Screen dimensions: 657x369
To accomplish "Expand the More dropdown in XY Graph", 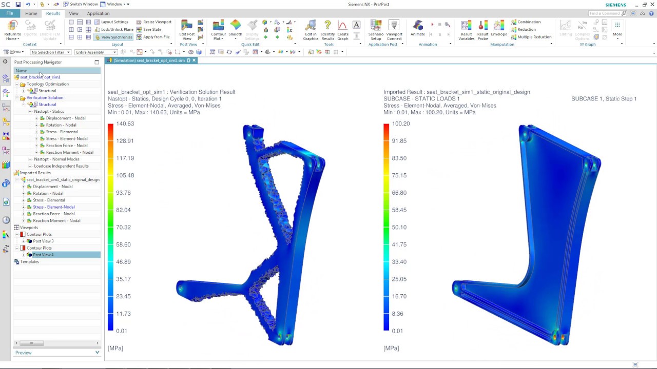I will point(617,29).
